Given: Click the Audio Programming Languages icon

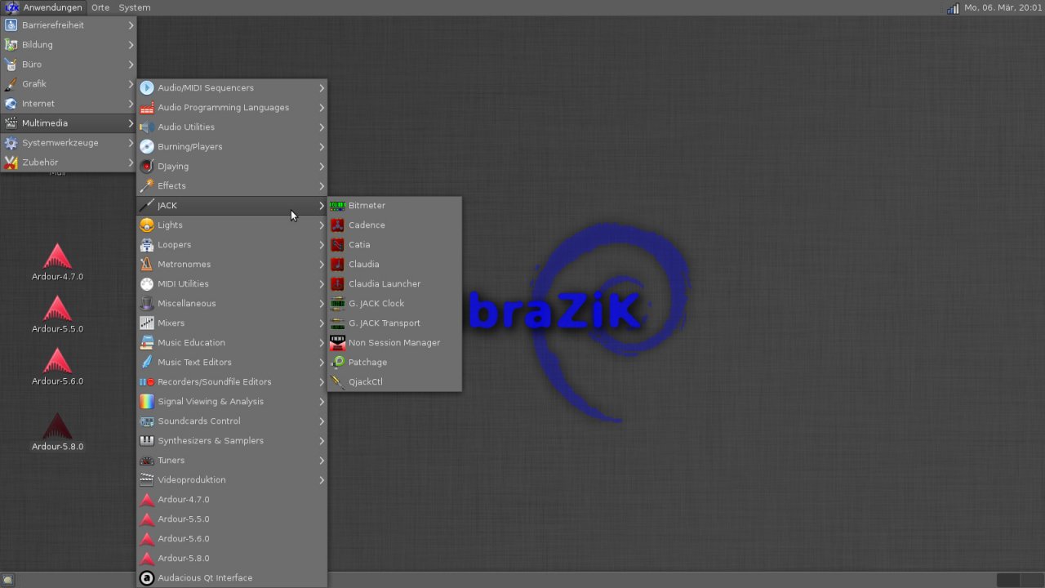Looking at the screenshot, I should click(x=147, y=108).
